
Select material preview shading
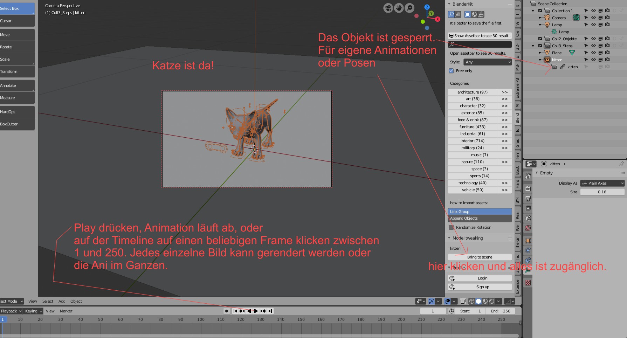485,301
